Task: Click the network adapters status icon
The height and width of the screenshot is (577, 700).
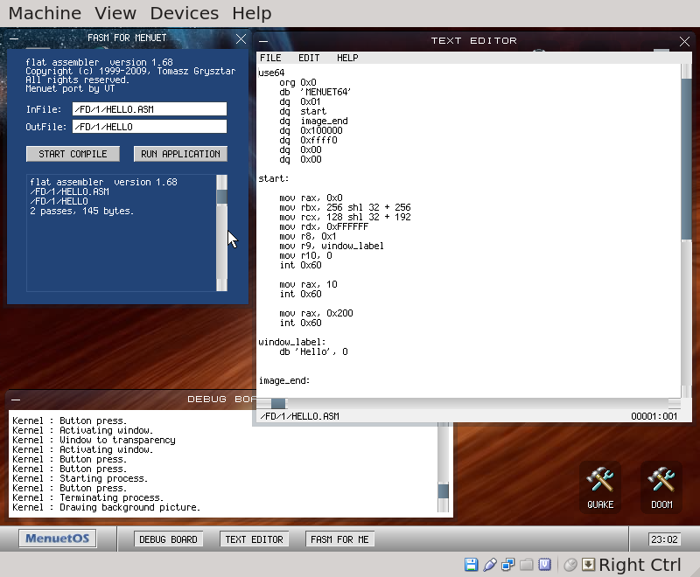Action: pos(508,565)
